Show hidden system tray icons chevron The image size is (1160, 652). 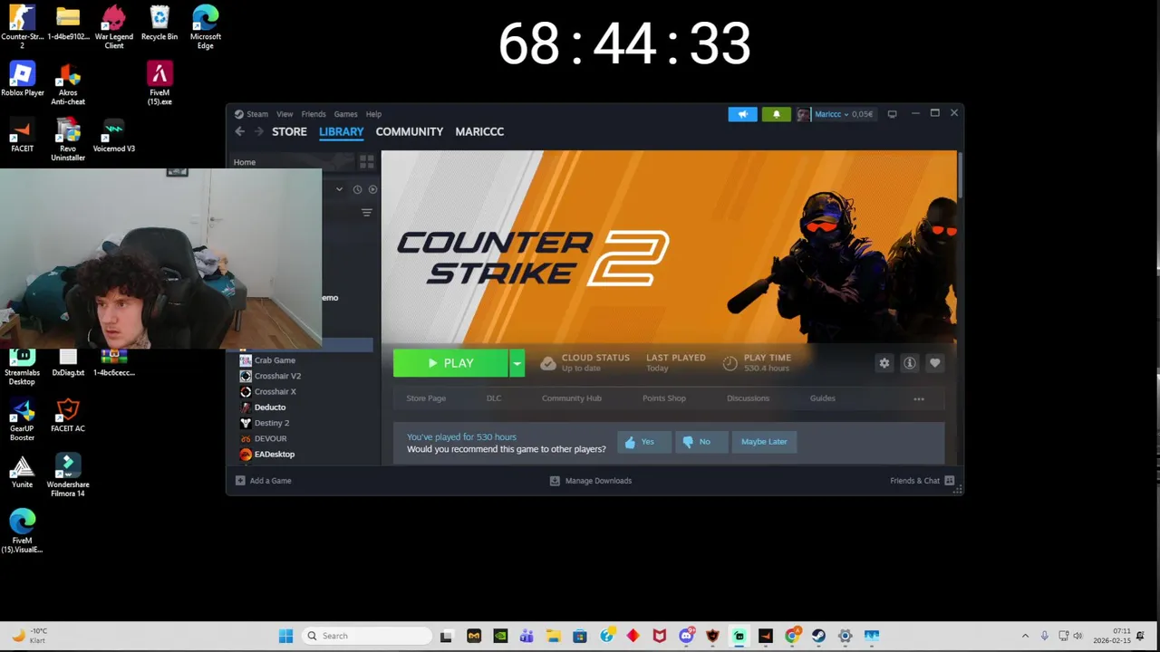point(1025,636)
